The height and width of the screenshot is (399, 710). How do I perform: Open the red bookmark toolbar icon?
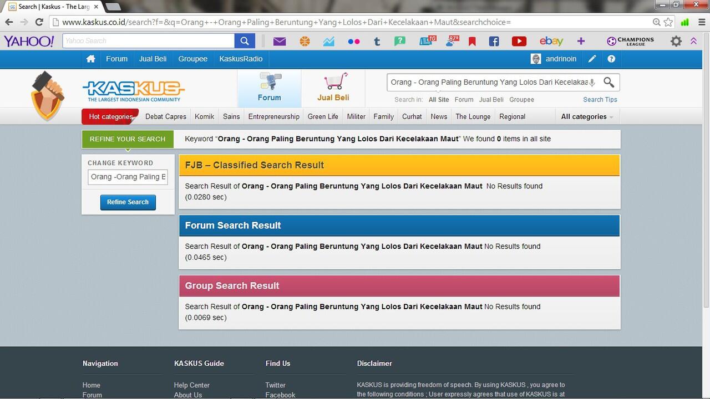[472, 42]
